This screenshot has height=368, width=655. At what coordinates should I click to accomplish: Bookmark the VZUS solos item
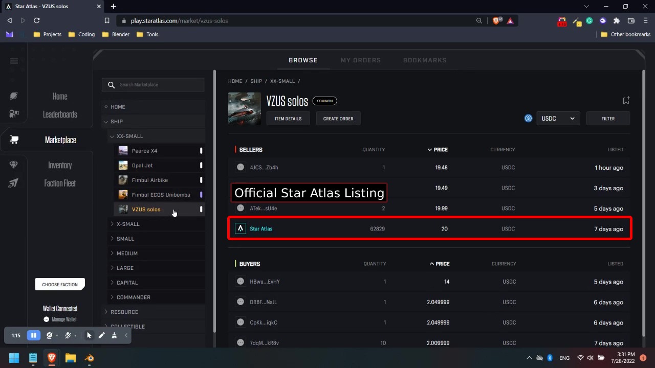[x=626, y=100]
